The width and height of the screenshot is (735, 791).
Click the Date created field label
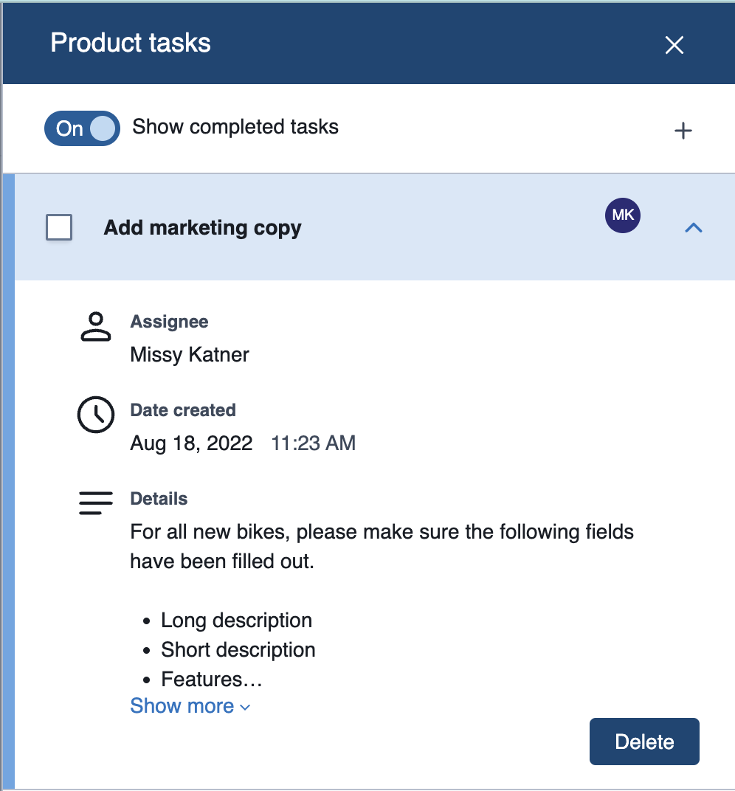[183, 410]
